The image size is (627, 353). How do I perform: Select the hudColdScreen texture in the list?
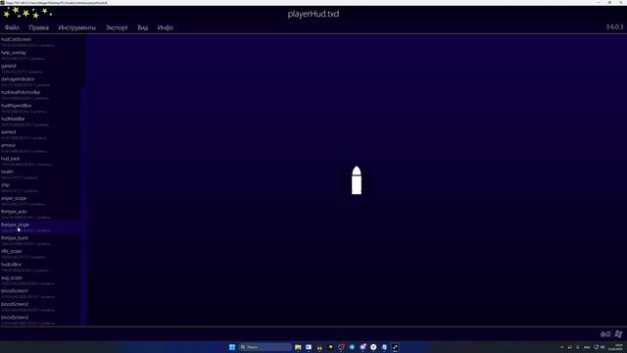(40, 42)
